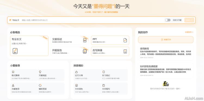Open 文献阅读 via its lightbulb icon
This screenshot has width=204, height=101.
(x=40, y=72)
